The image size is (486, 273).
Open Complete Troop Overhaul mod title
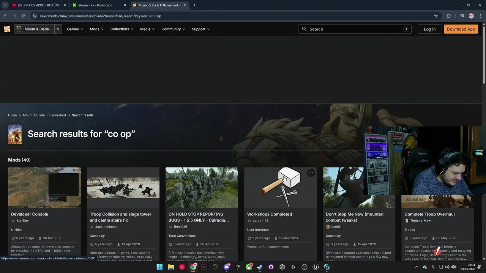(x=429, y=214)
